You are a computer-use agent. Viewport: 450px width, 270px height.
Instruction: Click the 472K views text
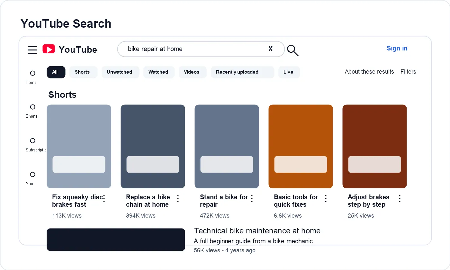tap(215, 216)
